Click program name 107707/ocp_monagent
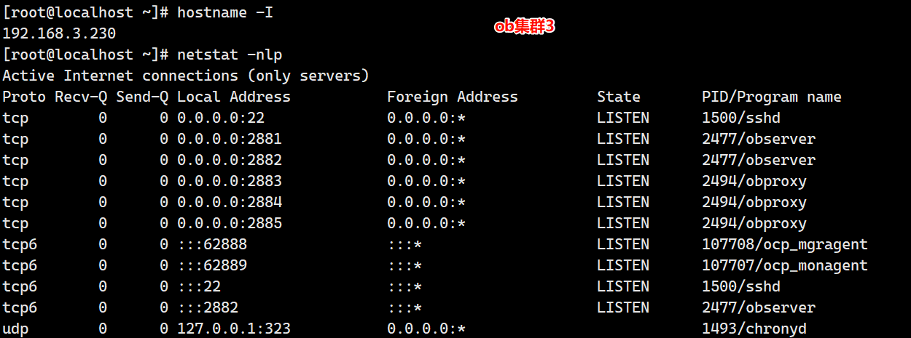 click(x=785, y=265)
